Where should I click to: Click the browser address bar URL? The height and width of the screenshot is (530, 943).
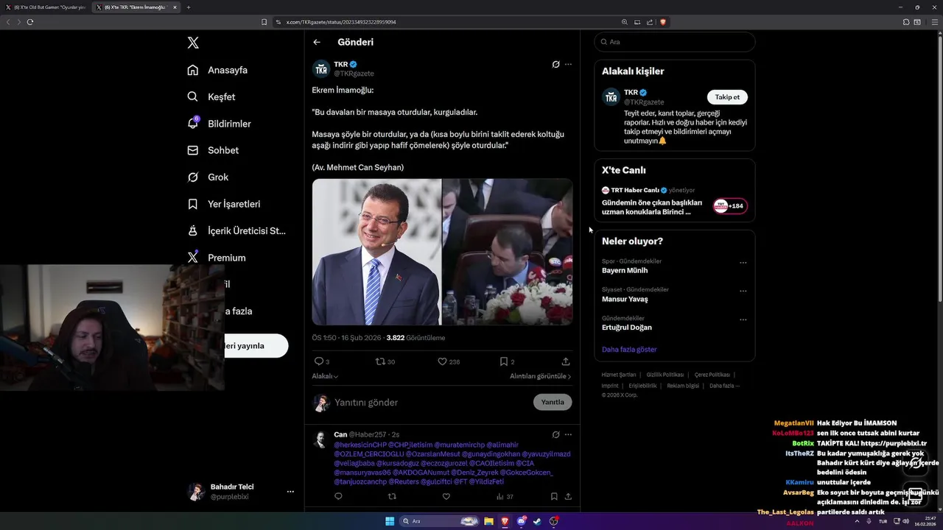pos(341,22)
